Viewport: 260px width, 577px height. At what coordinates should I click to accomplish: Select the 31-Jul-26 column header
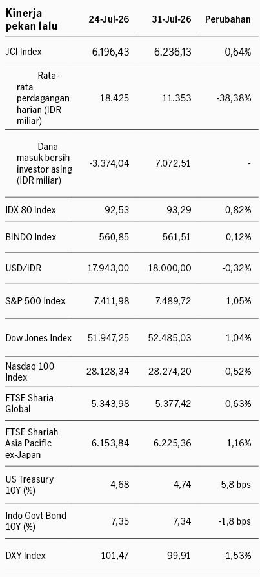pyautogui.click(x=172, y=19)
